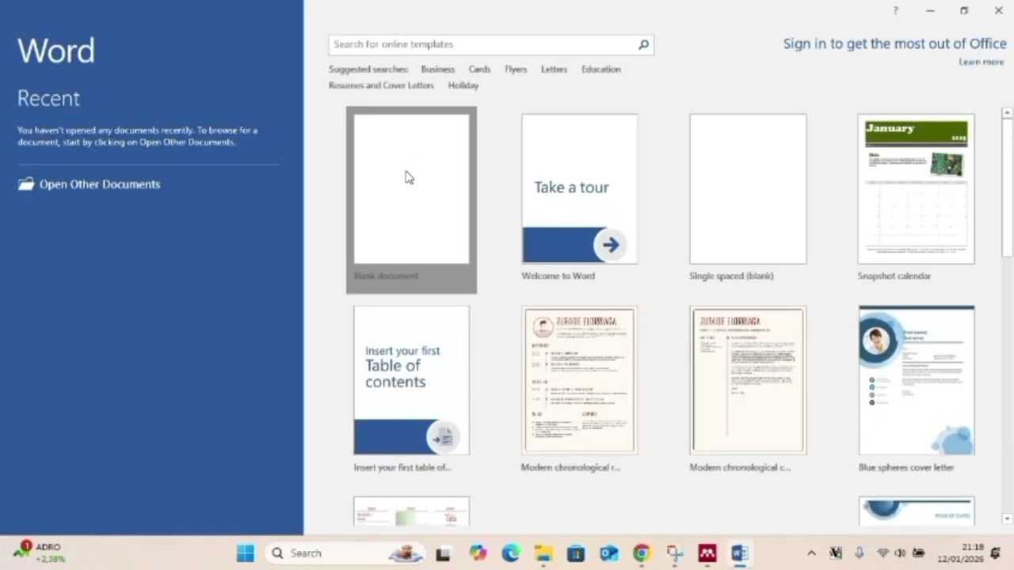Open the Windows Start menu
The width and height of the screenshot is (1014, 570).
click(x=245, y=553)
